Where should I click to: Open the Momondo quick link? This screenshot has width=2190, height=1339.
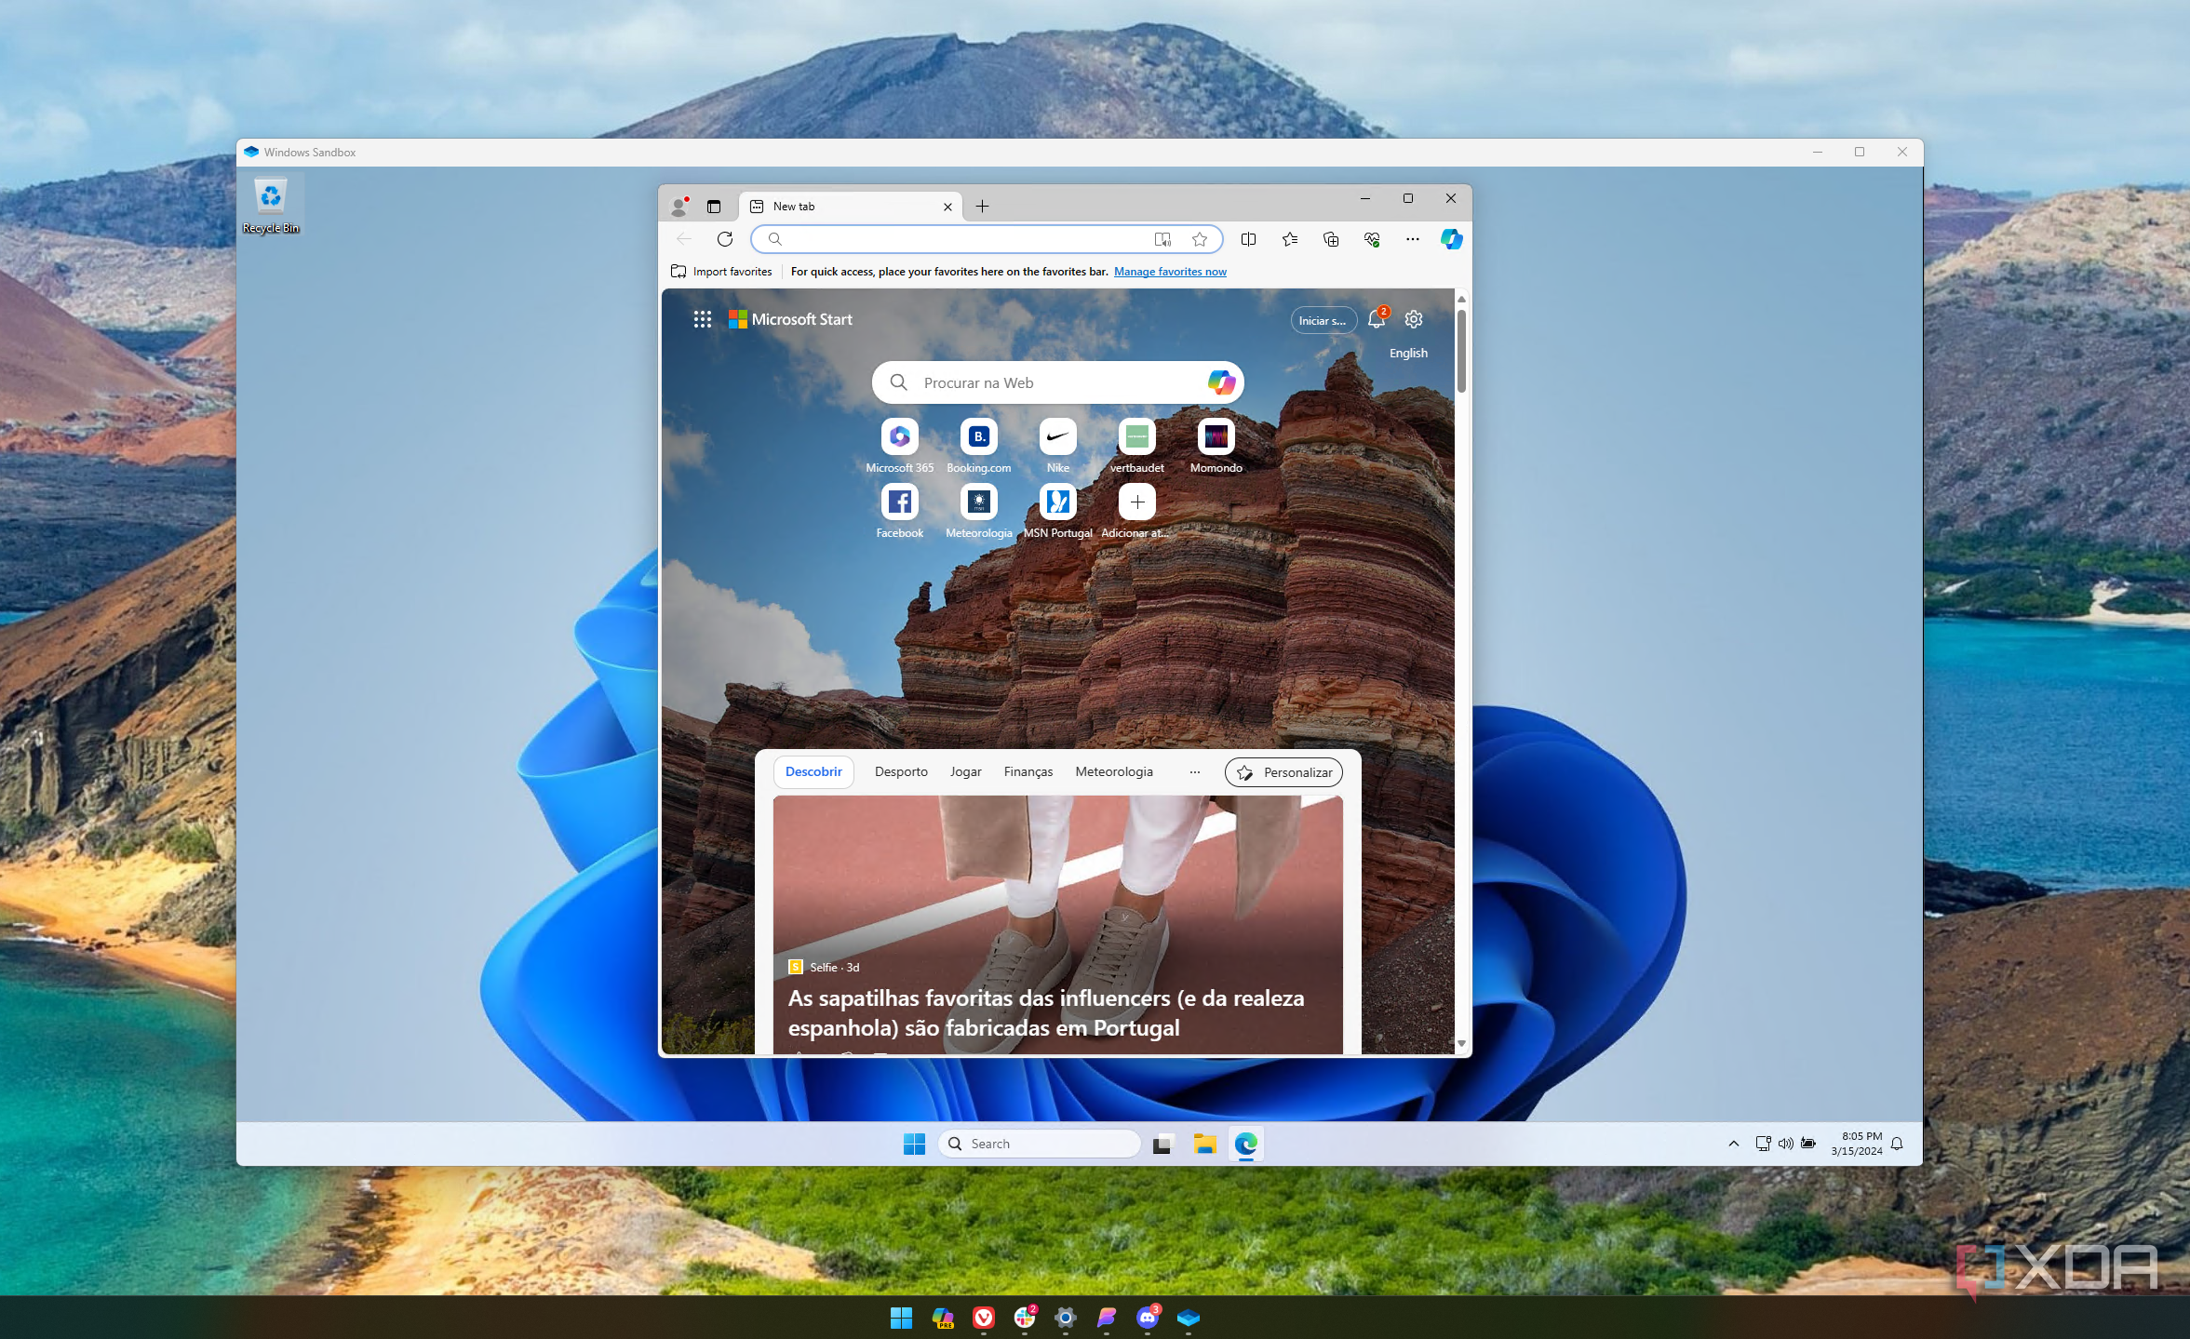point(1216,446)
